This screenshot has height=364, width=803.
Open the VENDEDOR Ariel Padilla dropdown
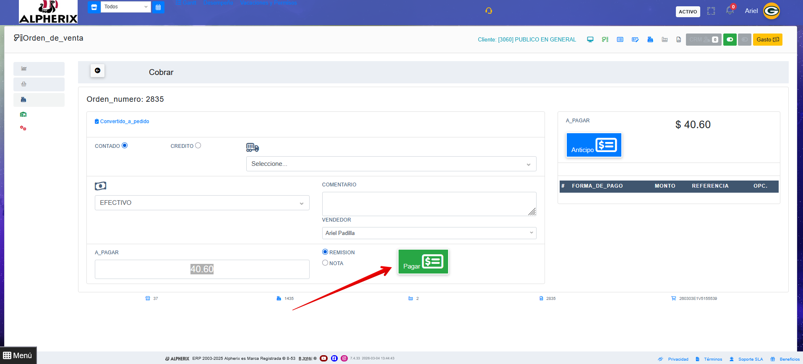pos(429,233)
